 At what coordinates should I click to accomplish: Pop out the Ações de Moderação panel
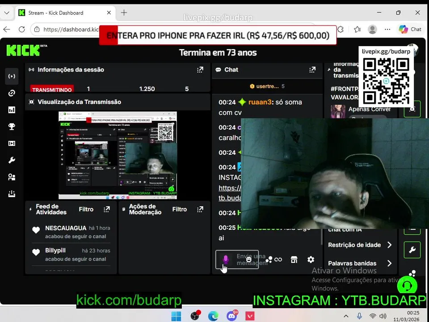200,209
